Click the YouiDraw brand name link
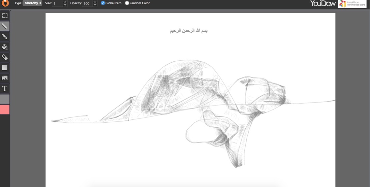370x187 pixels. pos(323,3)
